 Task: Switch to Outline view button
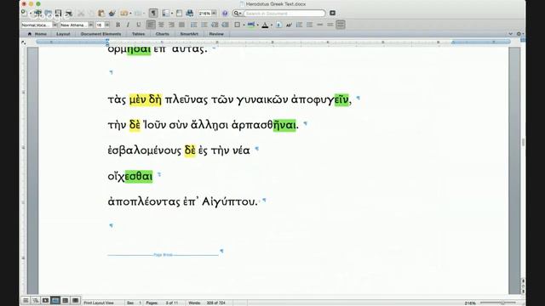[x=36, y=300]
